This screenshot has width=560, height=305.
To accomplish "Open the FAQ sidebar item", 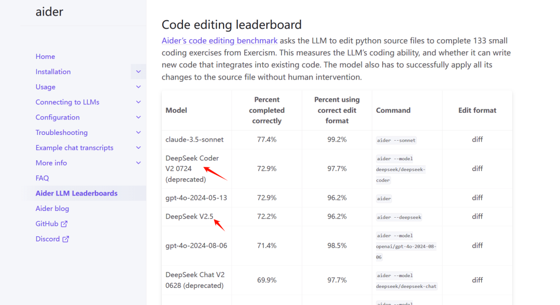I will point(42,178).
